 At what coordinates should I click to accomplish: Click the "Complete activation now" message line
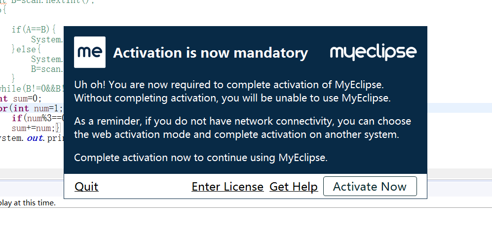tap(201, 158)
